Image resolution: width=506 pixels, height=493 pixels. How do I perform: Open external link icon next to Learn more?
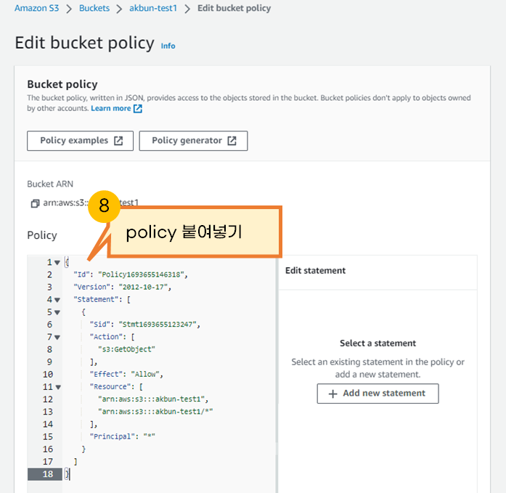click(x=138, y=108)
